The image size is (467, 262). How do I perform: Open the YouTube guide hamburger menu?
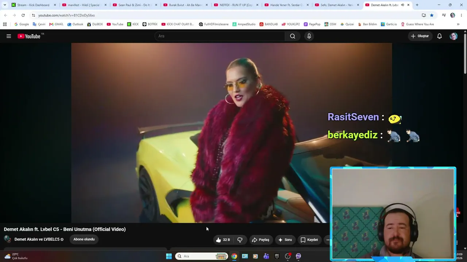click(x=9, y=36)
